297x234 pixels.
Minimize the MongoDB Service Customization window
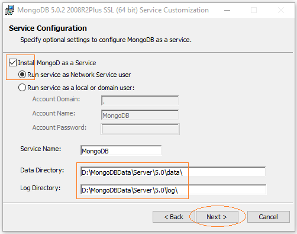pos(227,10)
